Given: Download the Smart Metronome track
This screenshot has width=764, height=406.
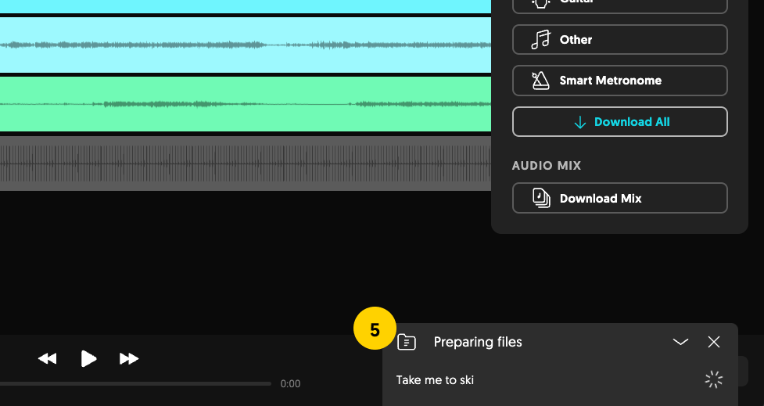Looking at the screenshot, I should [x=620, y=81].
